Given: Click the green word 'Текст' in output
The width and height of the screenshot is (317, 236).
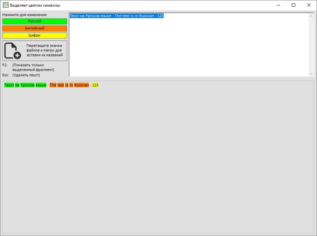Looking at the screenshot, I should (x=9, y=85).
